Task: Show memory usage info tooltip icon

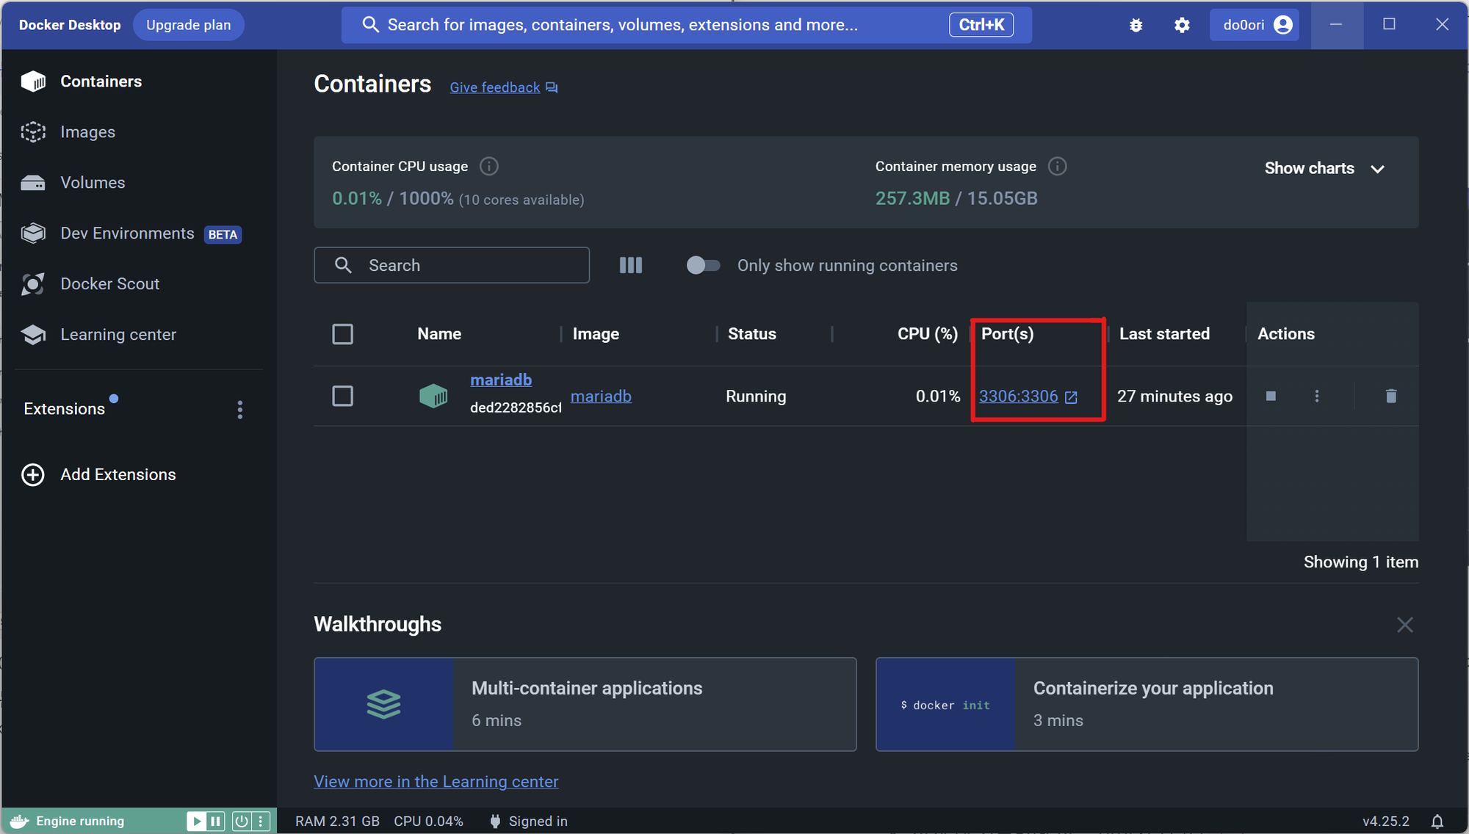Action: pyautogui.click(x=1057, y=167)
